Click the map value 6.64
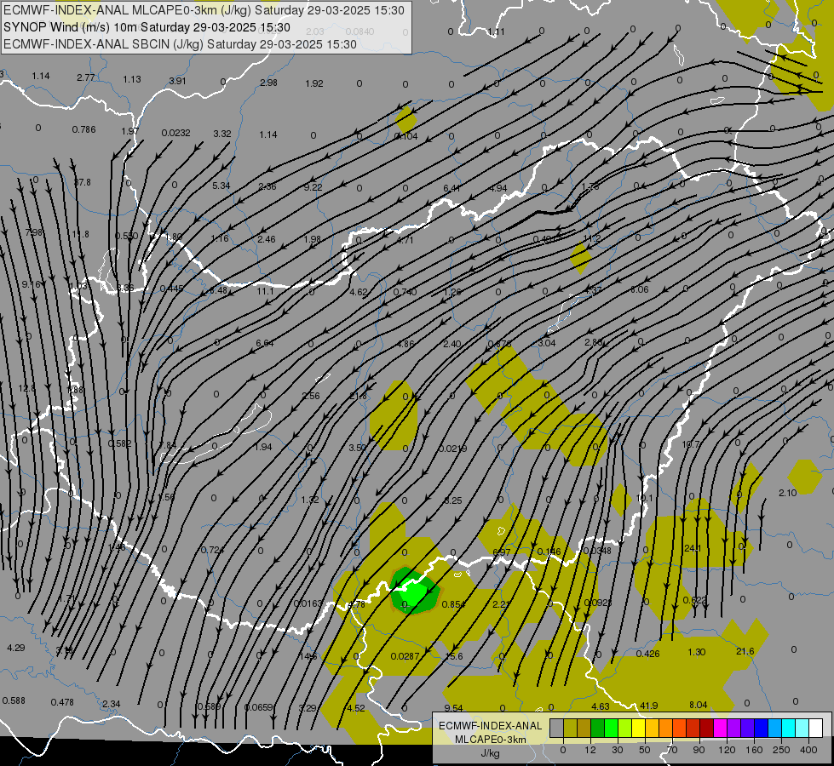The width and height of the screenshot is (834, 766). tap(265, 343)
